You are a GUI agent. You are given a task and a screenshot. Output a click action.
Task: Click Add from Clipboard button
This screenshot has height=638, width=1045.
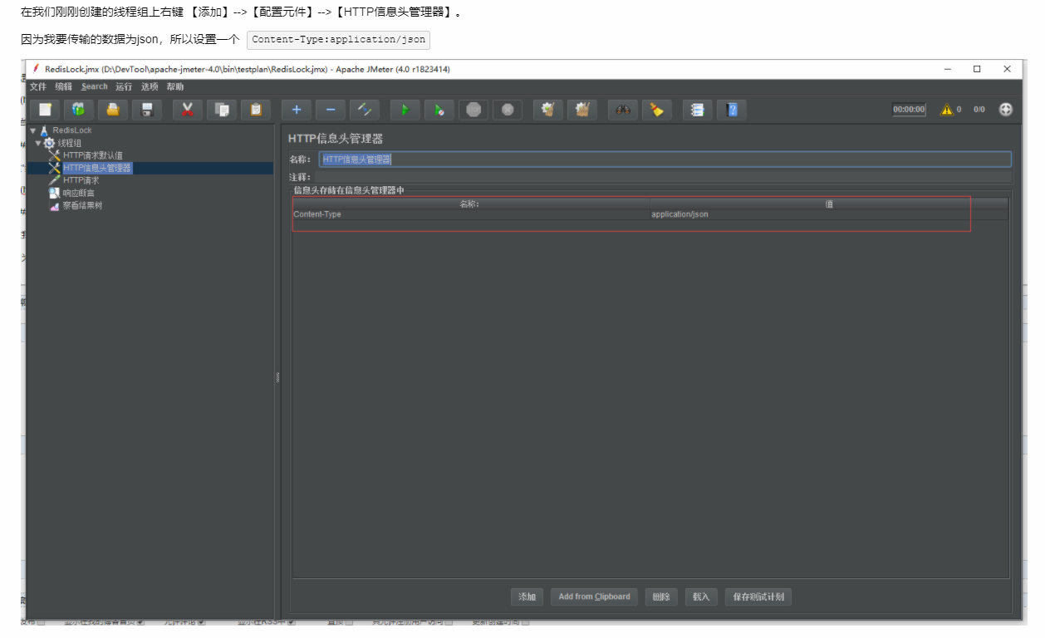pyautogui.click(x=594, y=596)
